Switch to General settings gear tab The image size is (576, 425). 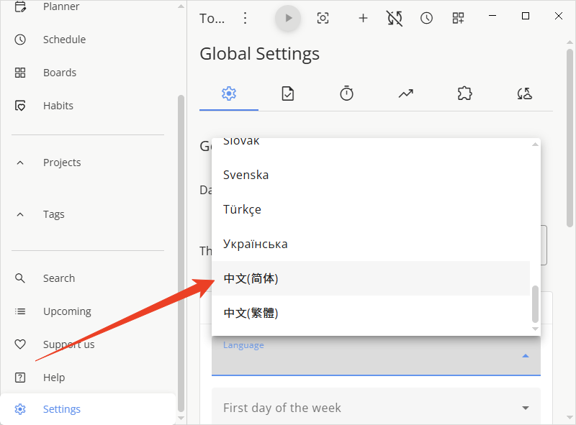229,93
